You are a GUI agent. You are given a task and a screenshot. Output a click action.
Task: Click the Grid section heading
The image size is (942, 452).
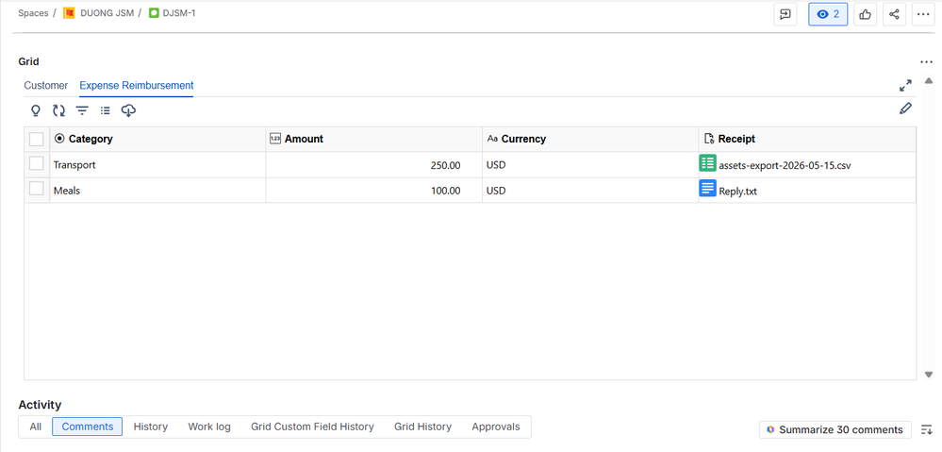point(29,61)
